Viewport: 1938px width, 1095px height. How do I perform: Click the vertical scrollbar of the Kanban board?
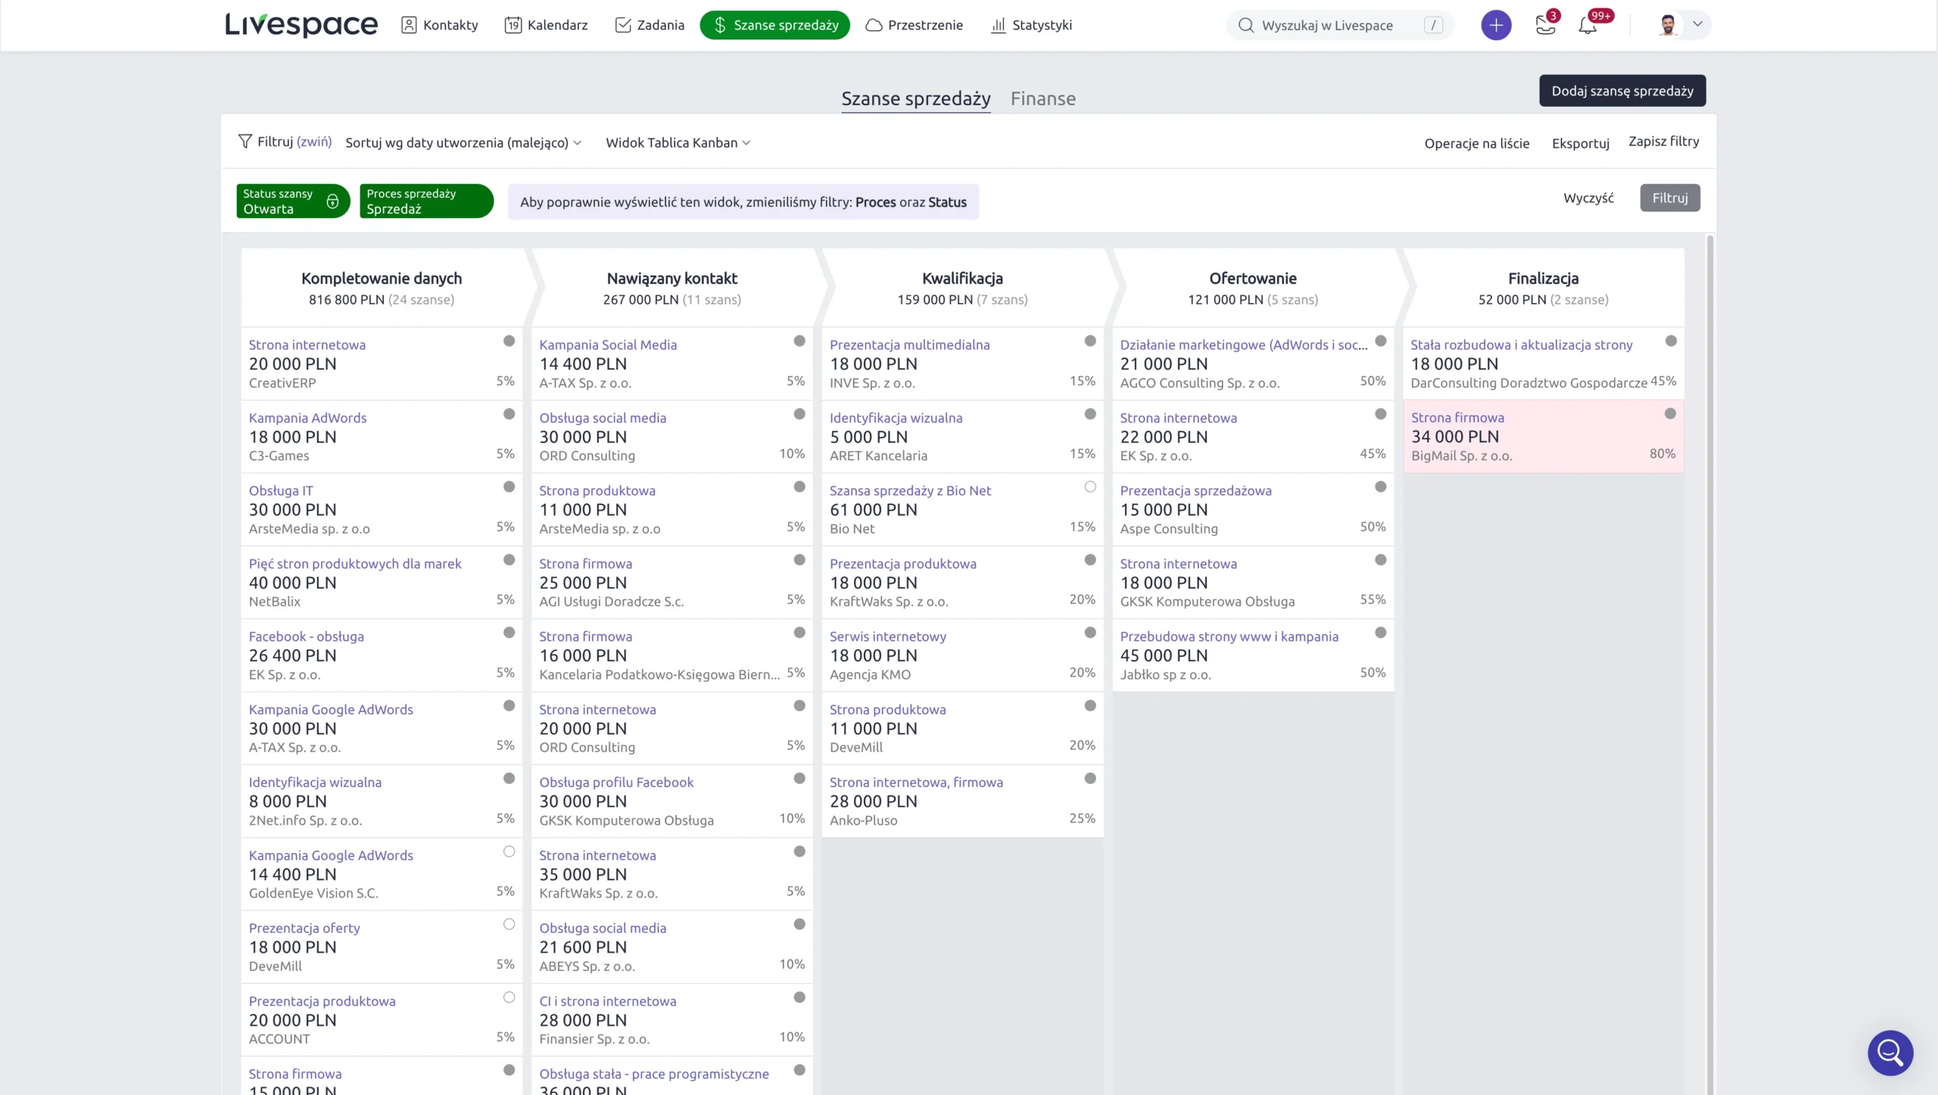(1709, 664)
